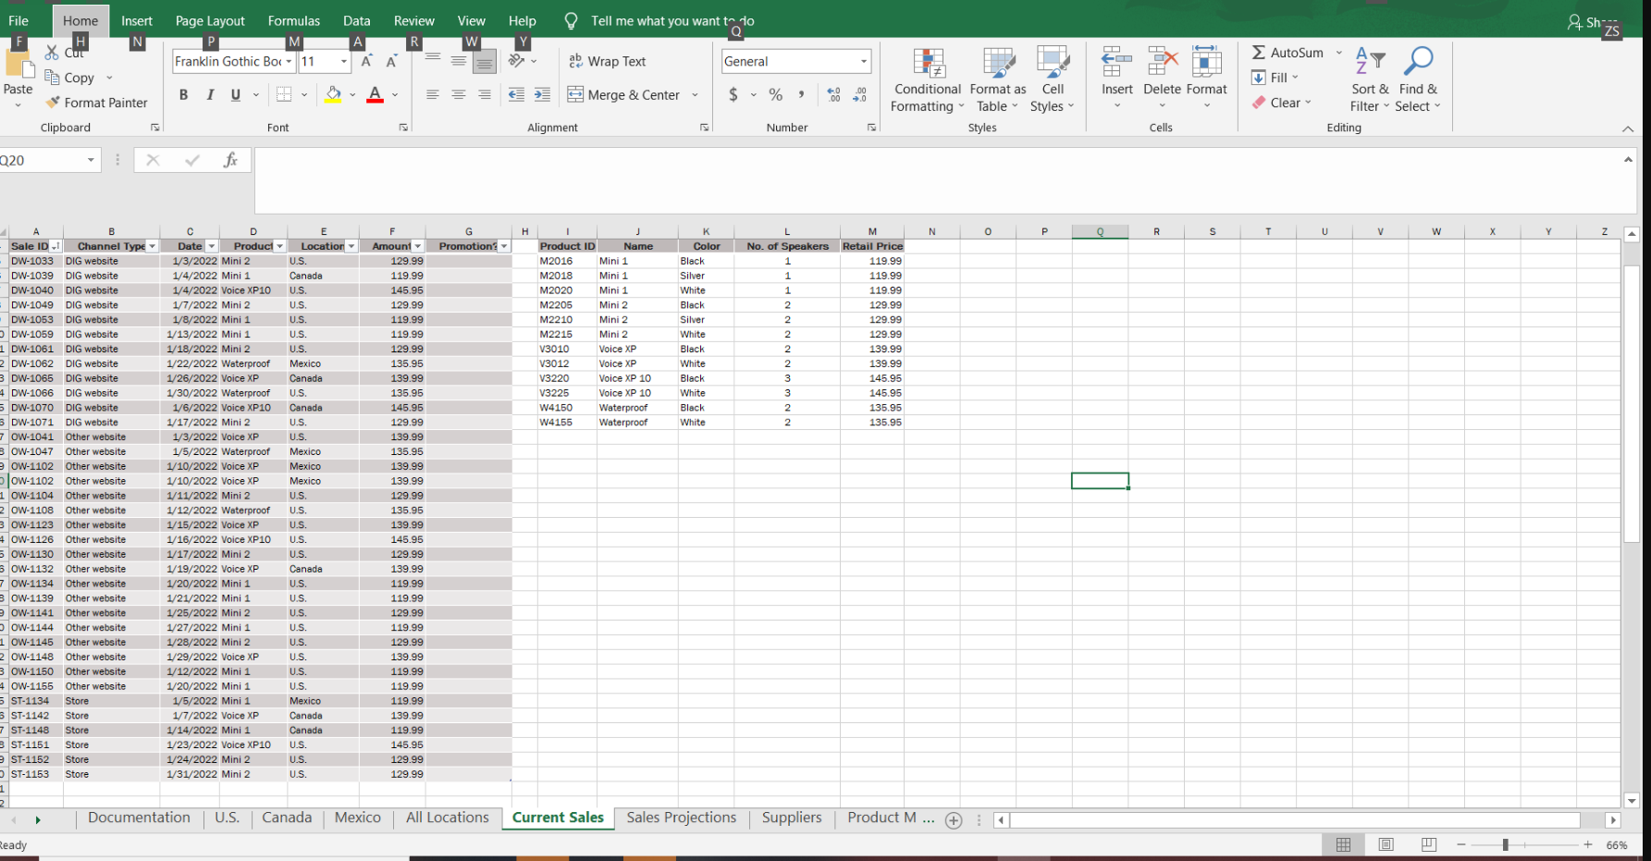Apply the Percent Style format

click(x=775, y=94)
